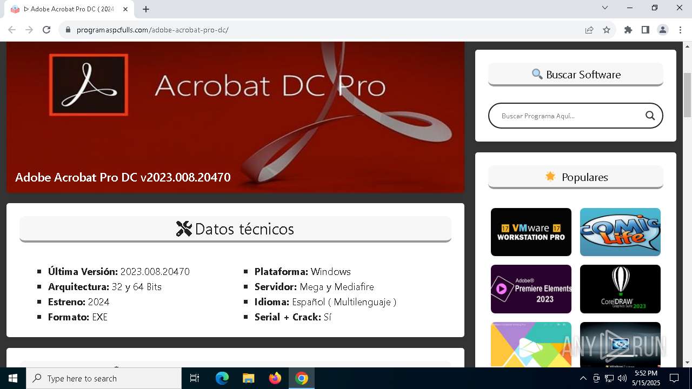Screen dimensions: 692x389
Task: Open the Comic Life thumbnail
Action: [620, 232]
